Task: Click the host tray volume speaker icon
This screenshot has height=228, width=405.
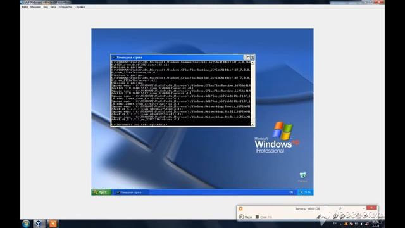Action: (361, 224)
